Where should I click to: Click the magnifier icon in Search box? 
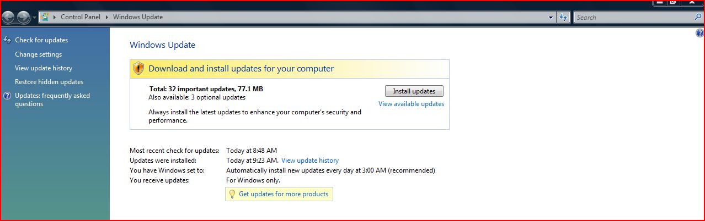698,17
